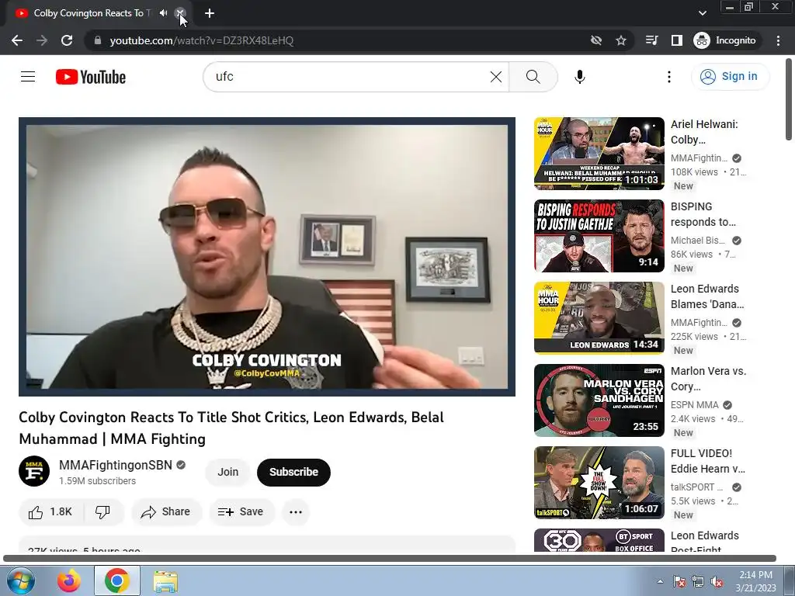Click the Michael Bis... channel name

698,241
